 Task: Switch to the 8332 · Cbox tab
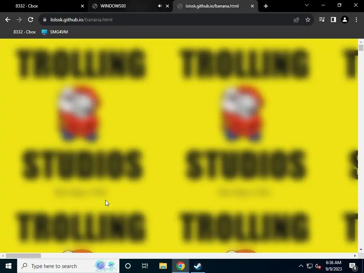click(44, 6)
